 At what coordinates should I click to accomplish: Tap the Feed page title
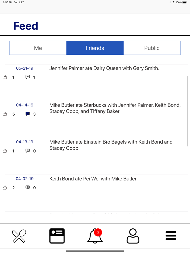(x=26, y=26)
